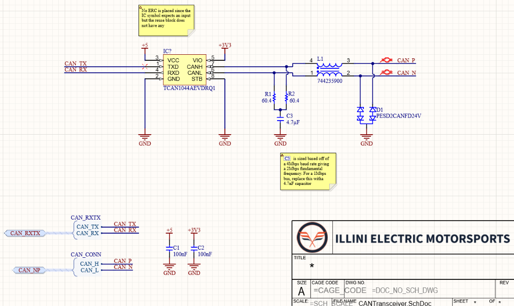Select the VIO pin name on the IC
514x306 pixels.
click(x=197, y=60)
